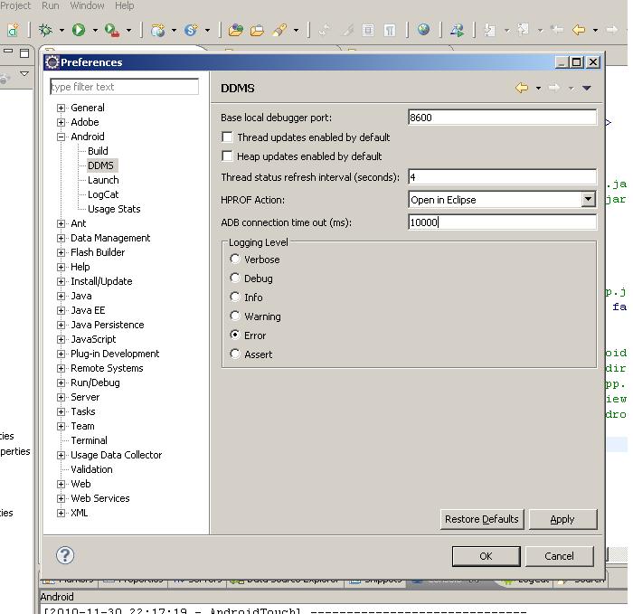Screen dimensions: 633x614
Task: Open the Project menu
Action: click(x=15, y=5)
